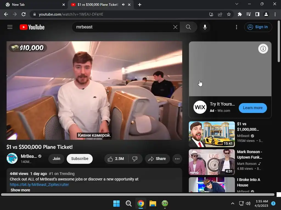Click Learn more on Wix ad
The height and width of the screenshot is (210, 281).
coord(253,108)
